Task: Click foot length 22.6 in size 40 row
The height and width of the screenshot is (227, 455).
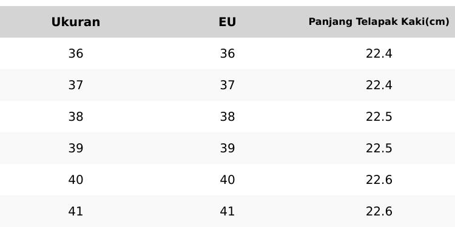Action: click(379, 180)
